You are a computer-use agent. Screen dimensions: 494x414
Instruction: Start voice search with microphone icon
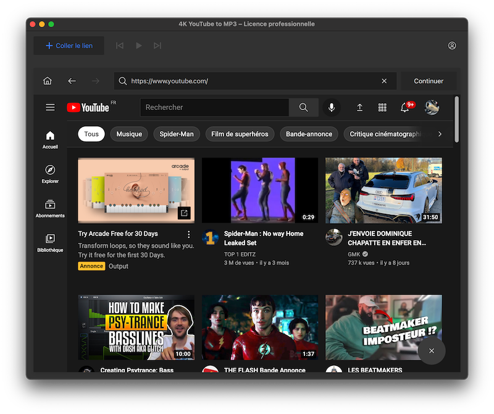point(332,107)
